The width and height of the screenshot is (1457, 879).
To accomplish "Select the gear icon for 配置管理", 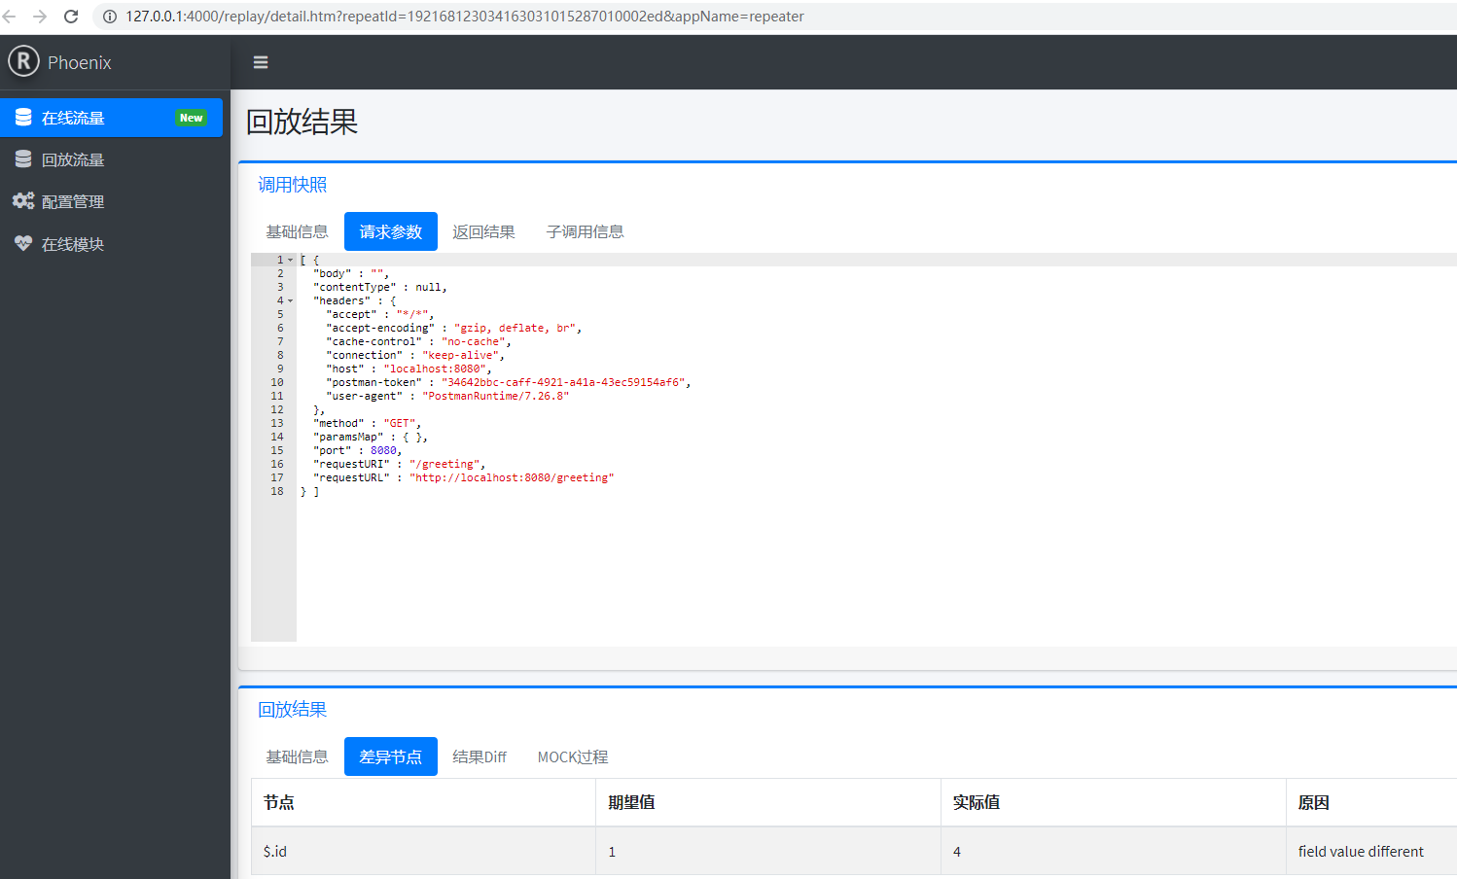I will click(23, 200).
